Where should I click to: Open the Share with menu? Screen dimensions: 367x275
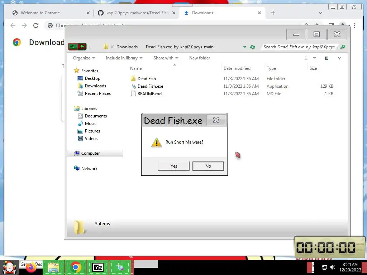166,58
